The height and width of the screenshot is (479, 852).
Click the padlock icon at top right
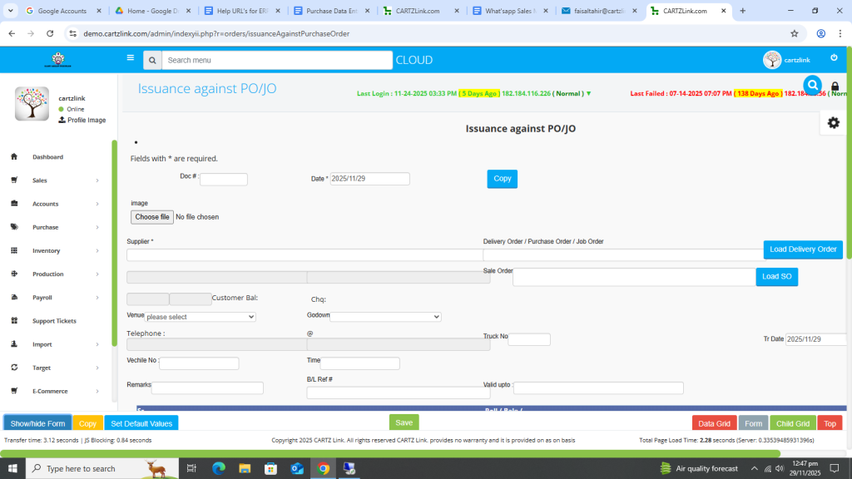coord(835,86)
